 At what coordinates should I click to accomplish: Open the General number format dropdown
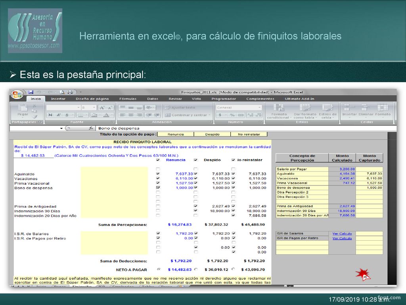pos(259,107)
